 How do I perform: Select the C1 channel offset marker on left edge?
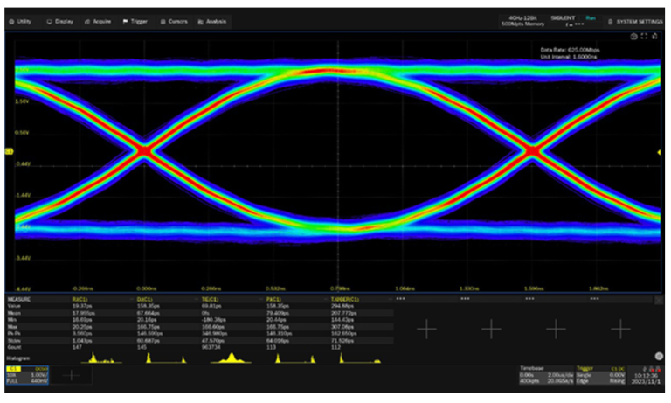click(9, 151)
